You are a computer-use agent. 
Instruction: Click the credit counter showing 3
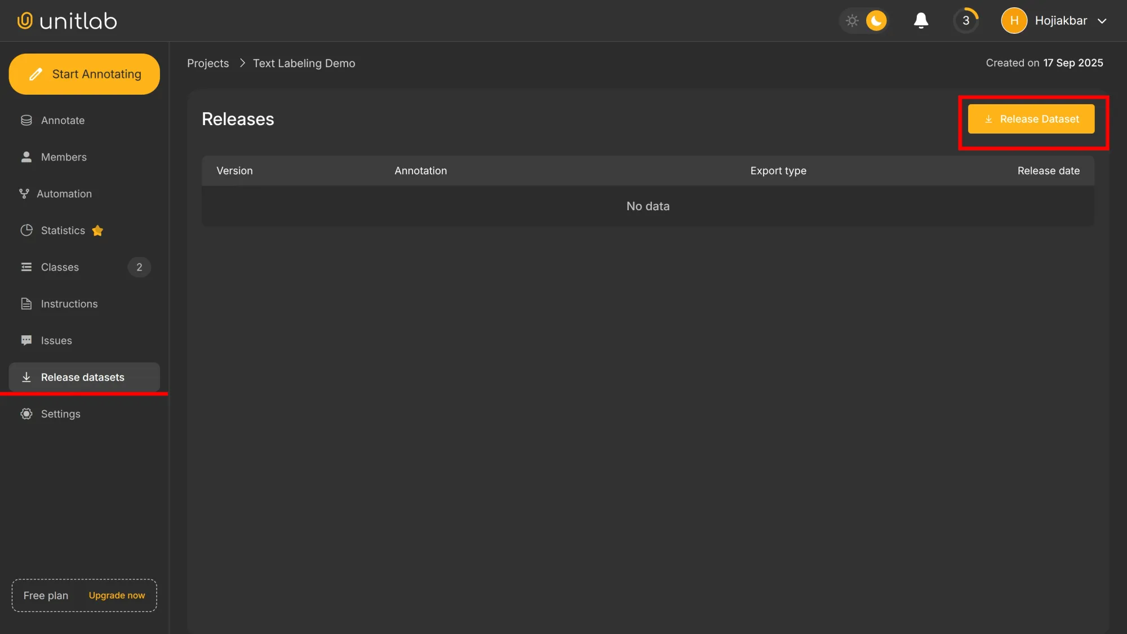(966, 20)
